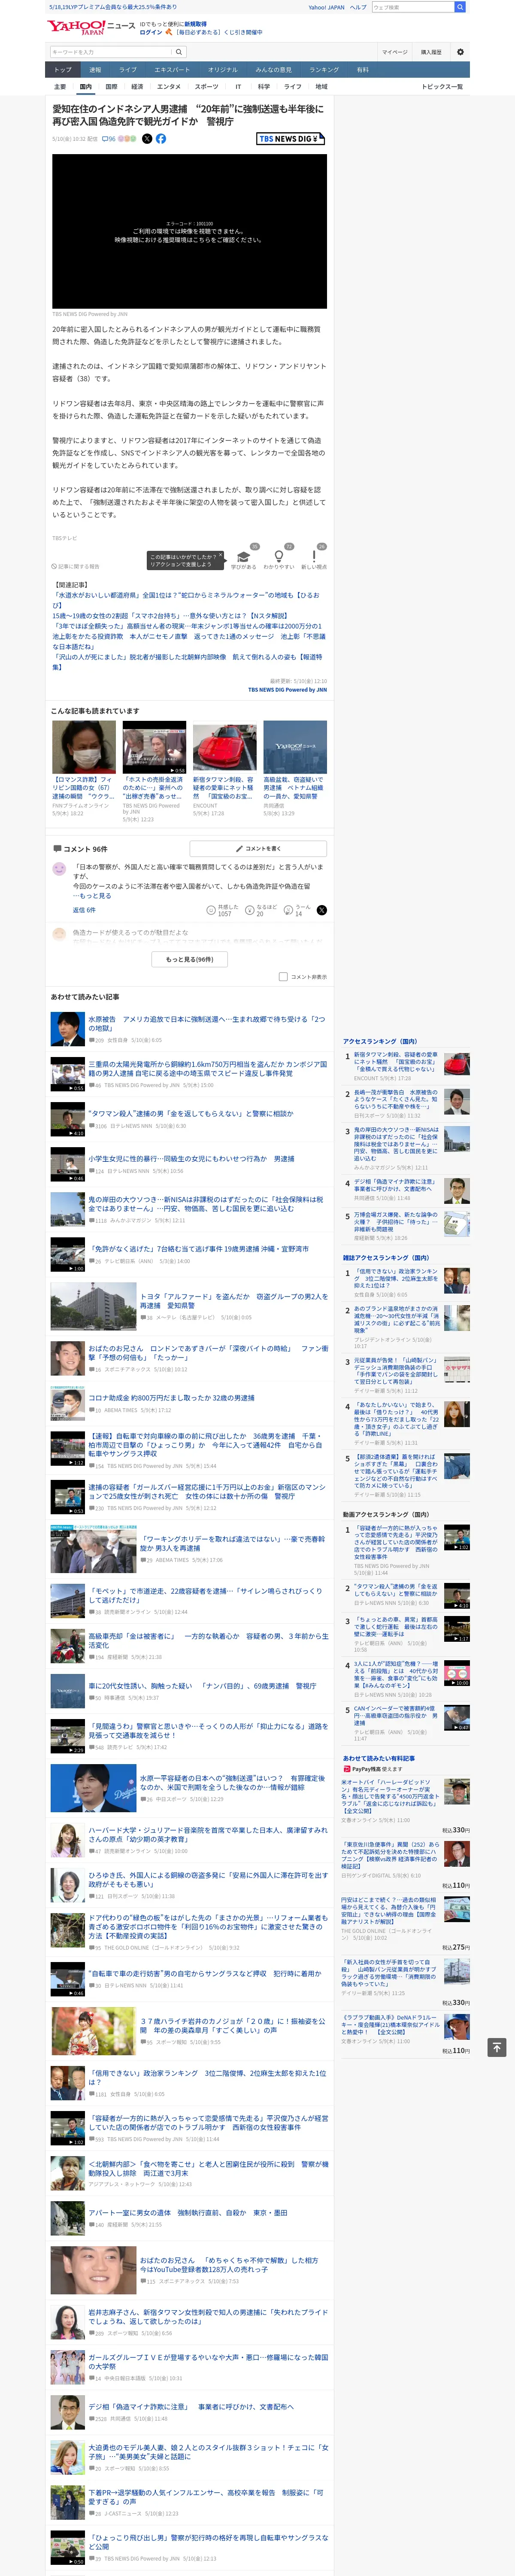Open the ランキング navigation tab
Screen dimensions: 515x2576
click(x=323, y=70)
